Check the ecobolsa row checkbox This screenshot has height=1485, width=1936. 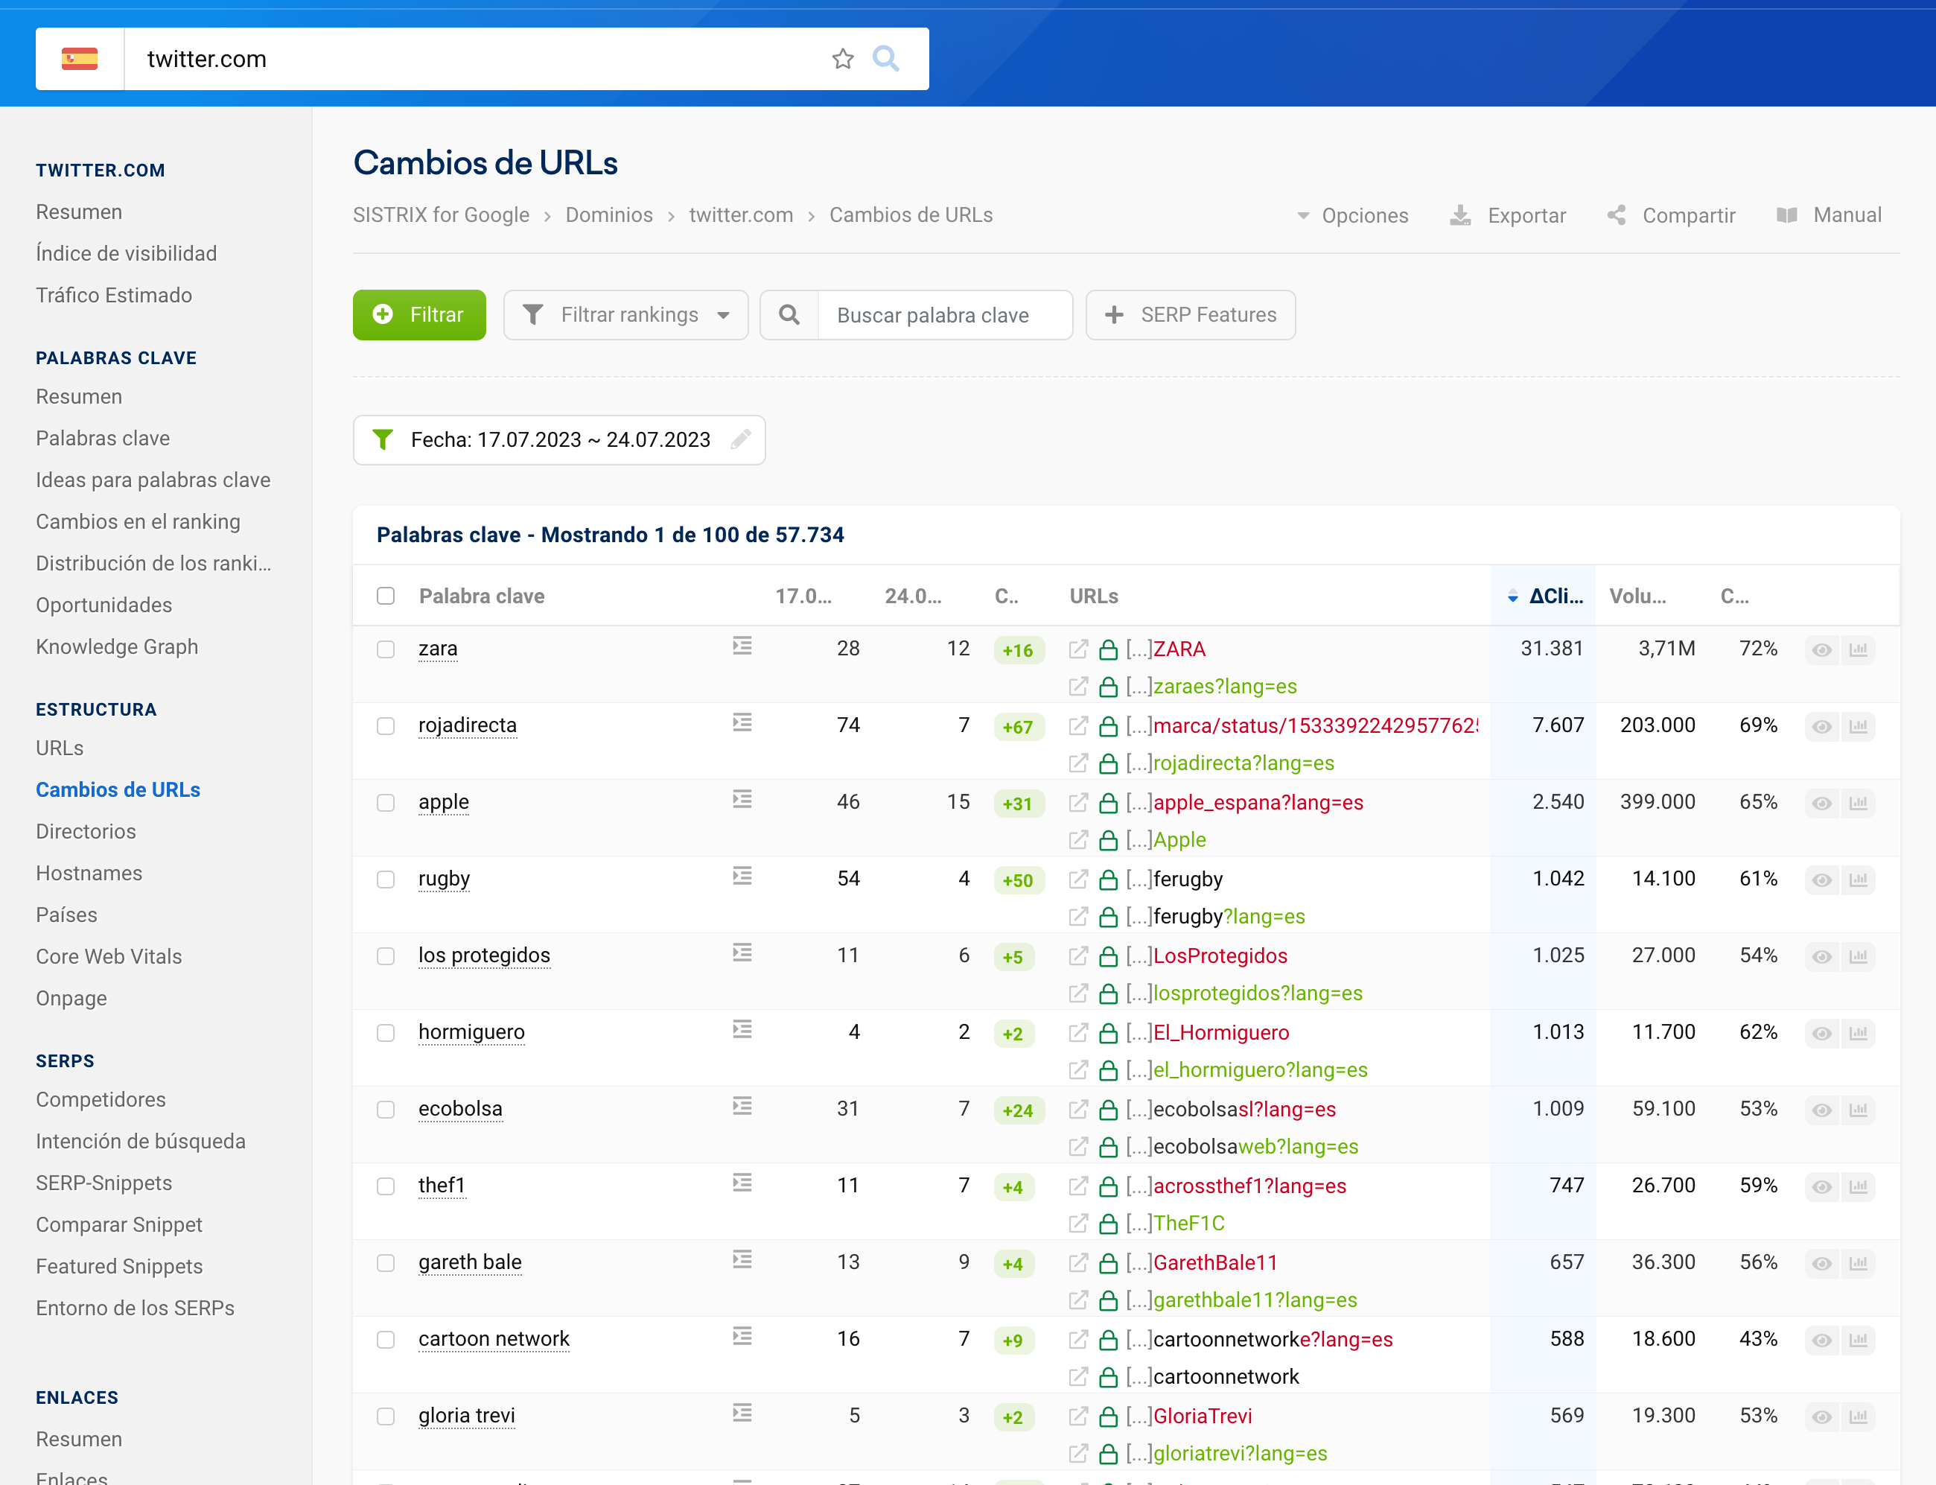point(386,1110)
